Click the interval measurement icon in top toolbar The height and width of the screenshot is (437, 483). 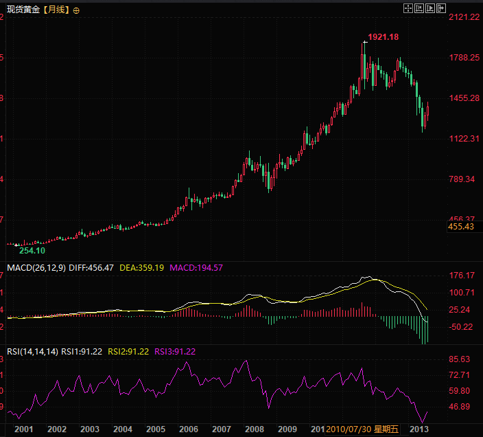point(419,8)
